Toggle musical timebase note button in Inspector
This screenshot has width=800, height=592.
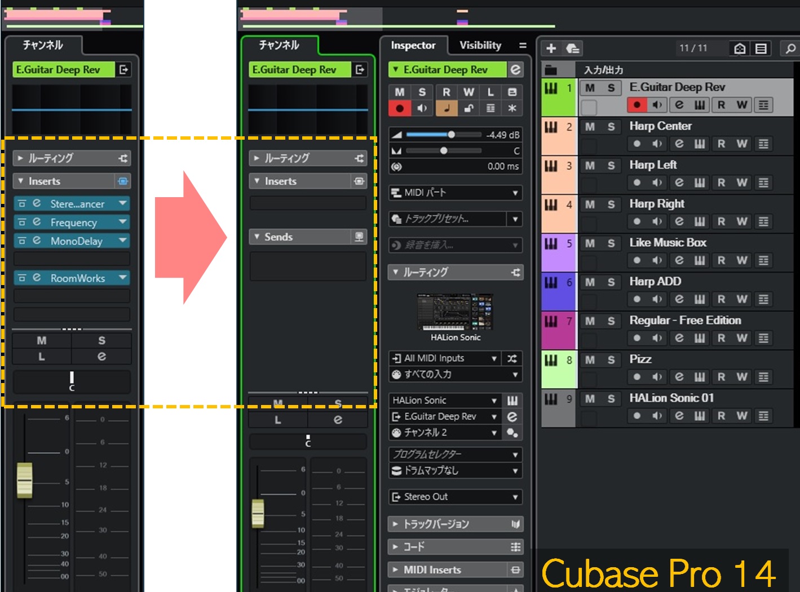447,108
